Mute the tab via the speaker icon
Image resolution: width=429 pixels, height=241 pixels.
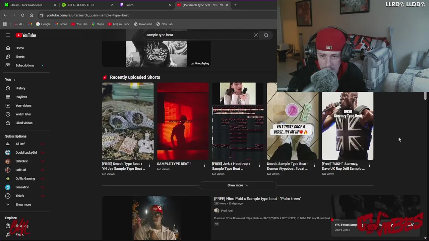point(221,5)
